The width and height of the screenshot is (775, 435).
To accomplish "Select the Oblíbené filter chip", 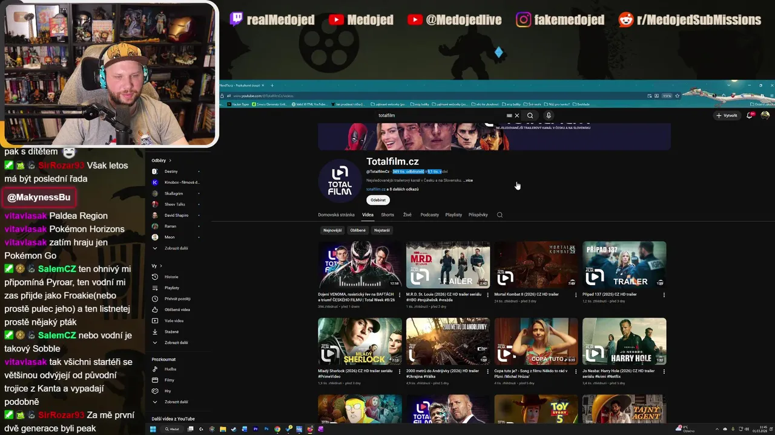I will [x=358, y=230].
